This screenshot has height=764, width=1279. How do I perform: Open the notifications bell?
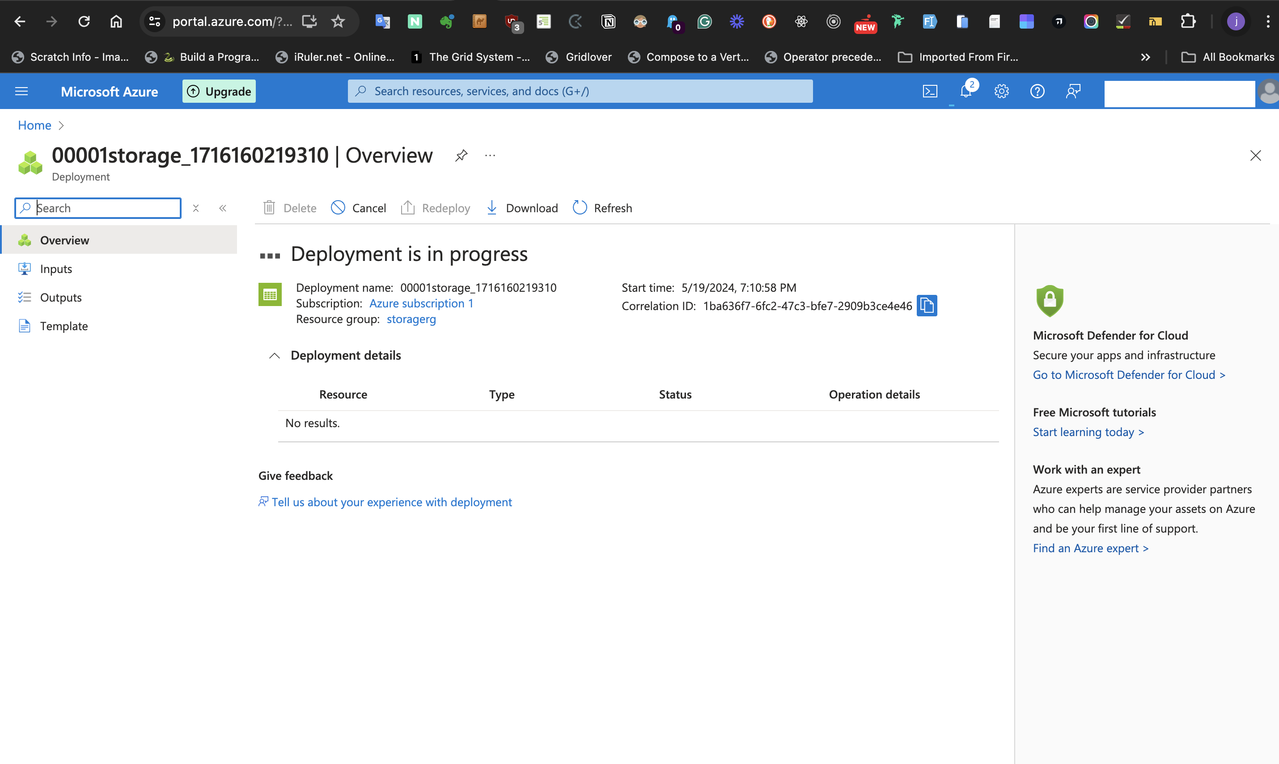966,91
